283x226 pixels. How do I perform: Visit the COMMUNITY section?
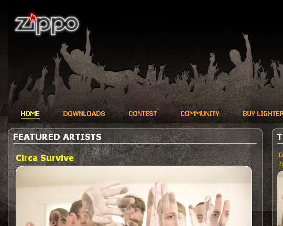click(x=200, y=114)
